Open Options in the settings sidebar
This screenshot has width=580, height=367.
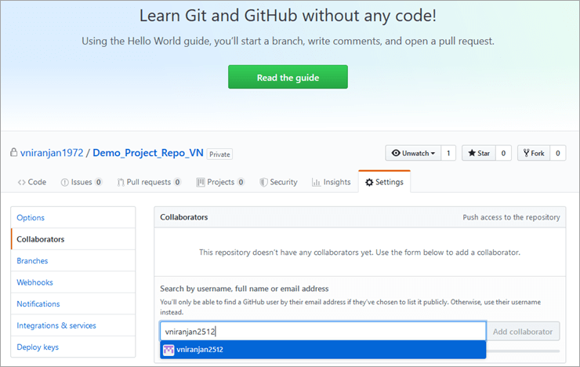pos(31,218)
